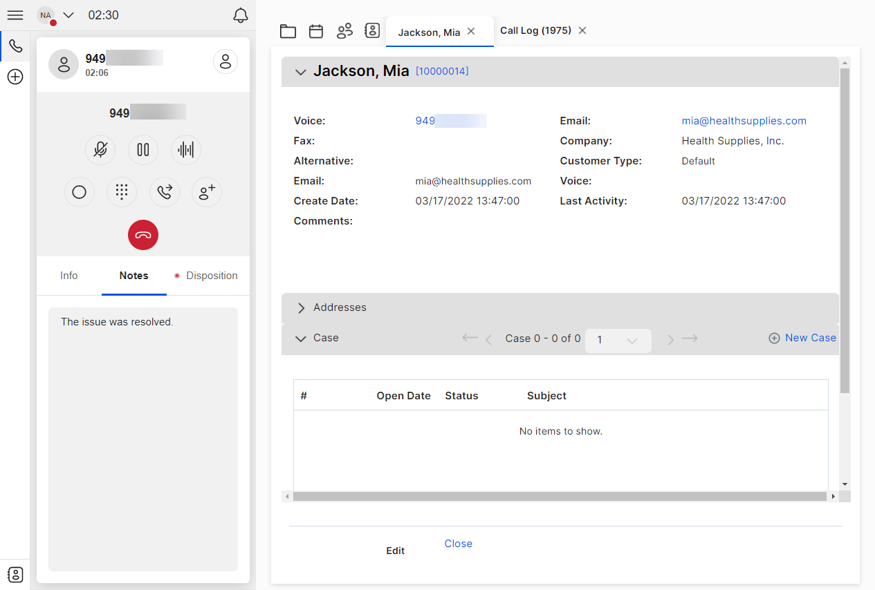Image resolution: width=875 pixels, height=590 pixels.
Task: Transfer the call
Action: (165, 192)
